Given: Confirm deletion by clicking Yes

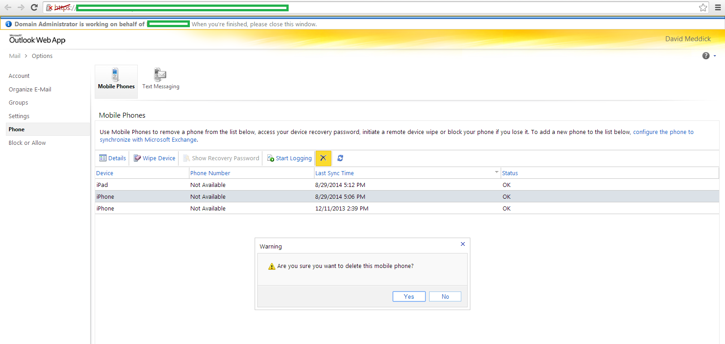Looking at the screenshot, I should pos(409,296).
